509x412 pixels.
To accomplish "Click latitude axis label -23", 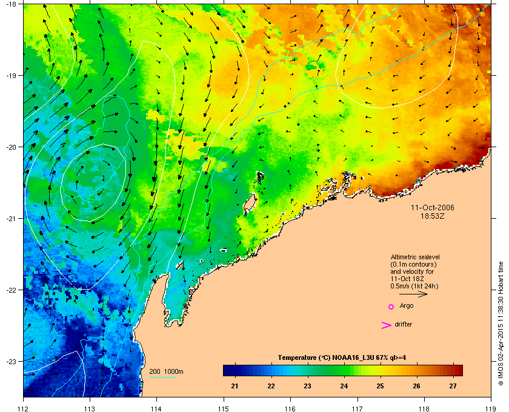I will 11,361.
